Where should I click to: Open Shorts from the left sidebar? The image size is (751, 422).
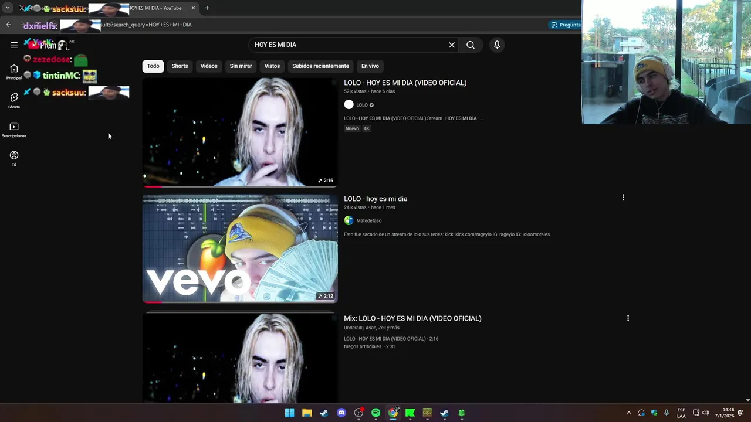pos(14,101)
